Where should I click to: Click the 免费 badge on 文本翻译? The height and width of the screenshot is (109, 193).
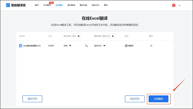(51, 3)
